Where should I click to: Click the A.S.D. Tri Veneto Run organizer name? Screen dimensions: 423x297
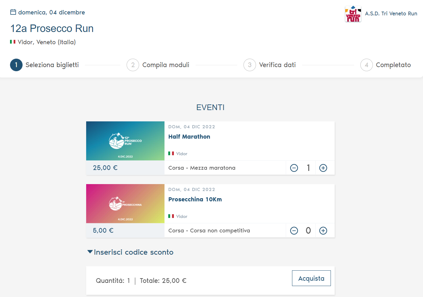[391, 13]
